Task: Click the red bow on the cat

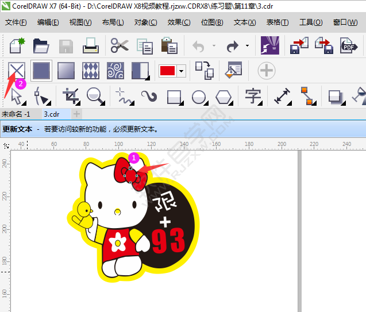Action: 131,174
